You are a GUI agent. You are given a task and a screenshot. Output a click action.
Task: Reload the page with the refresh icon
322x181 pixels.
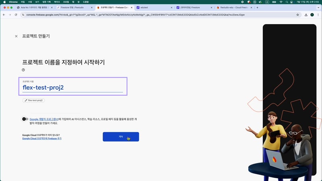coord(16,15)
